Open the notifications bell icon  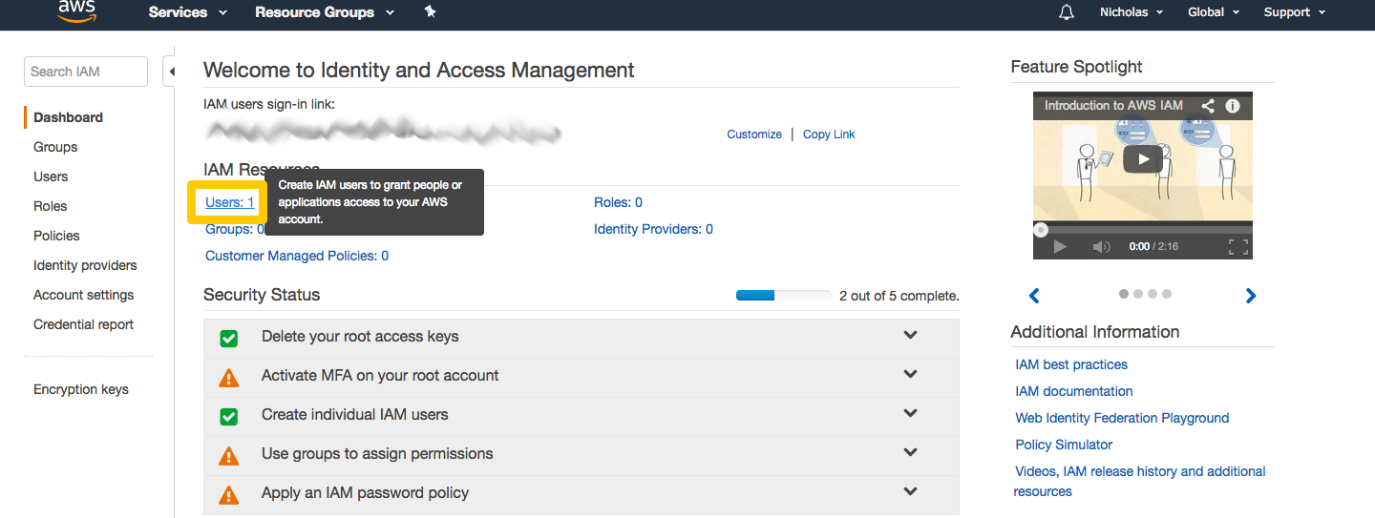pos(1067,12)
